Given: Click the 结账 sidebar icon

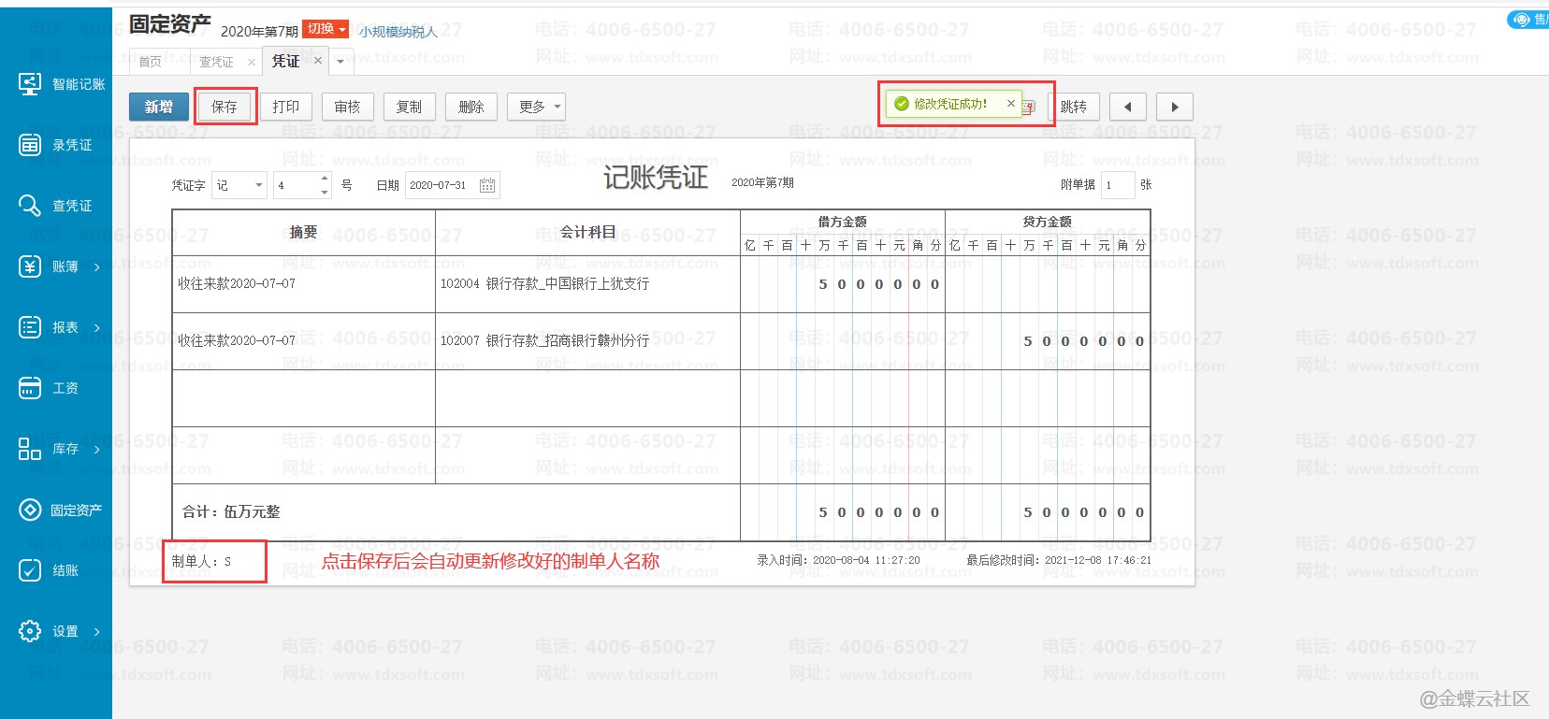Looking at the screenshot, I should 30,570.
